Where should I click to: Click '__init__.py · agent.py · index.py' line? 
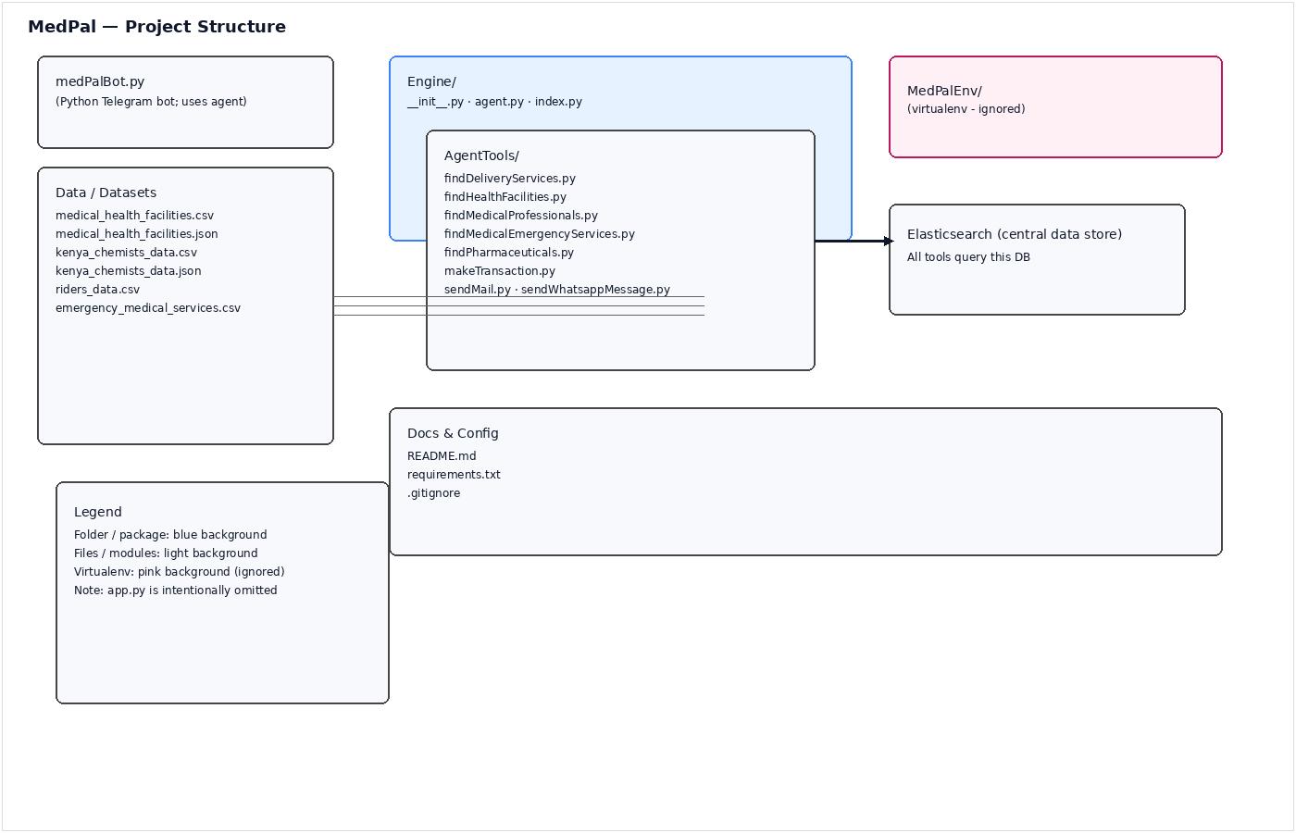pos(494,102)
